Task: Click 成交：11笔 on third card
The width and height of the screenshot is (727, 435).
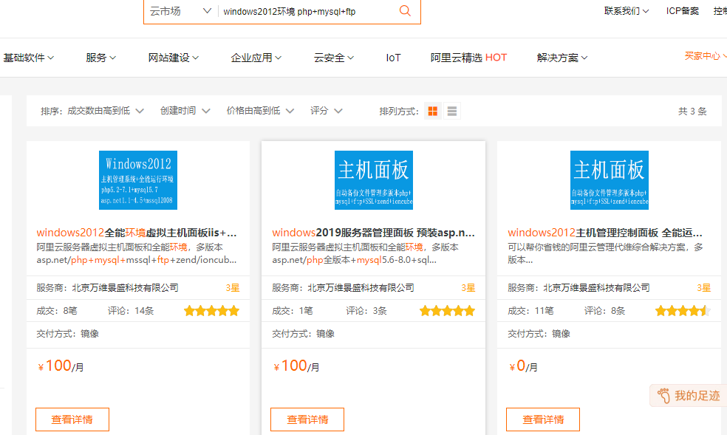Action: pyautogui.click(x=530, y=311)
